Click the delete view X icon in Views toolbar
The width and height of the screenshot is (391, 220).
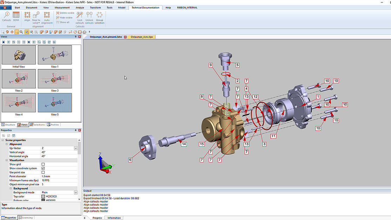click(x=19, y=42)
